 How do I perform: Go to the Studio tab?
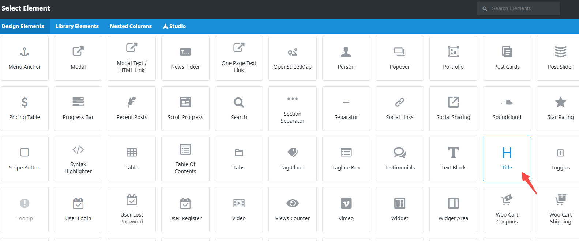point(174,26)
